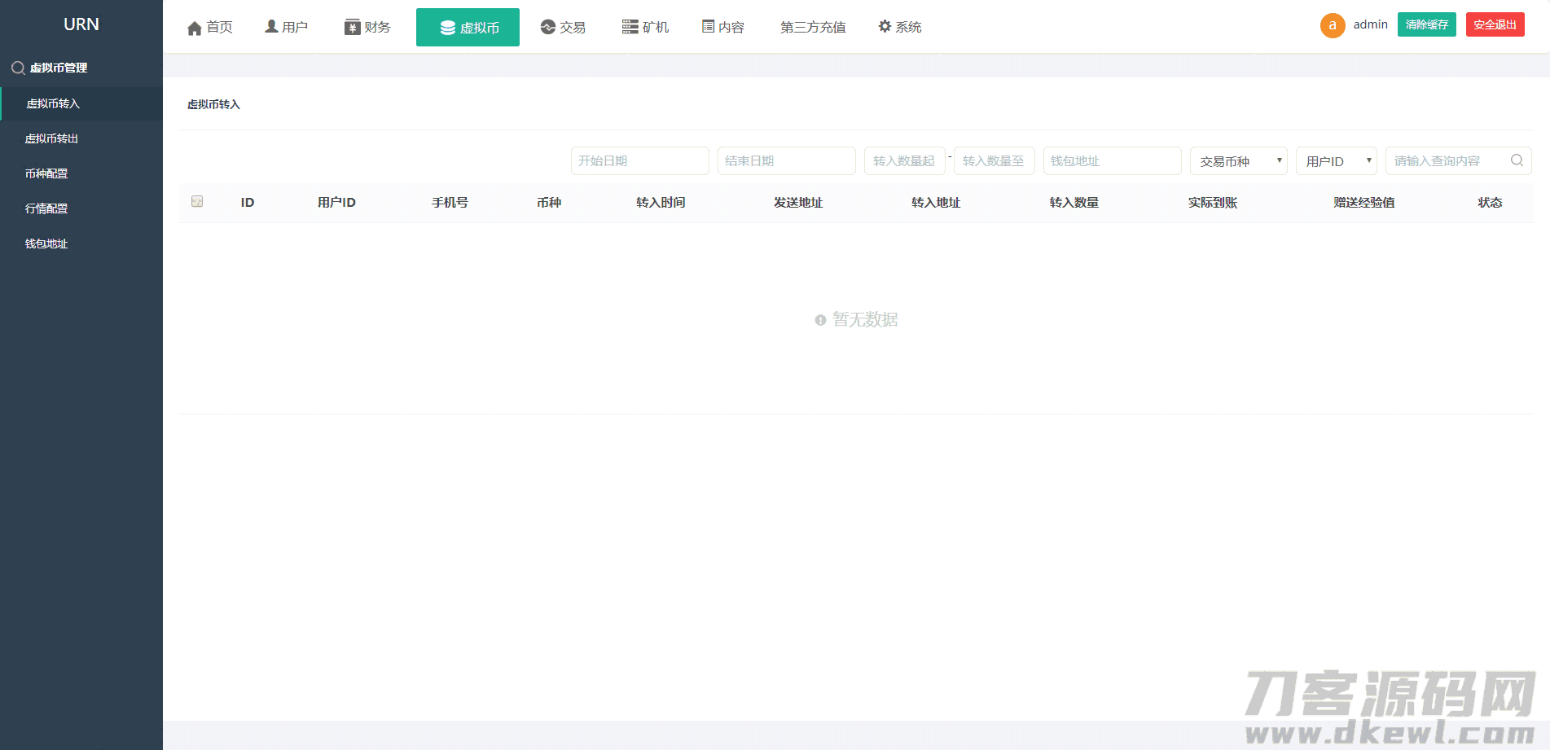The image size is (1550, 750).
Task: Click the 首页 home icon
Action: [x=194, y=26]
